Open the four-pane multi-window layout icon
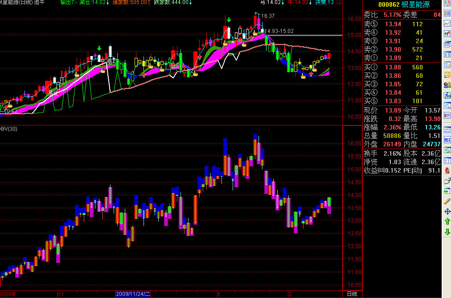The width and height of the screenshot is (451, 298). click(447, 161)
